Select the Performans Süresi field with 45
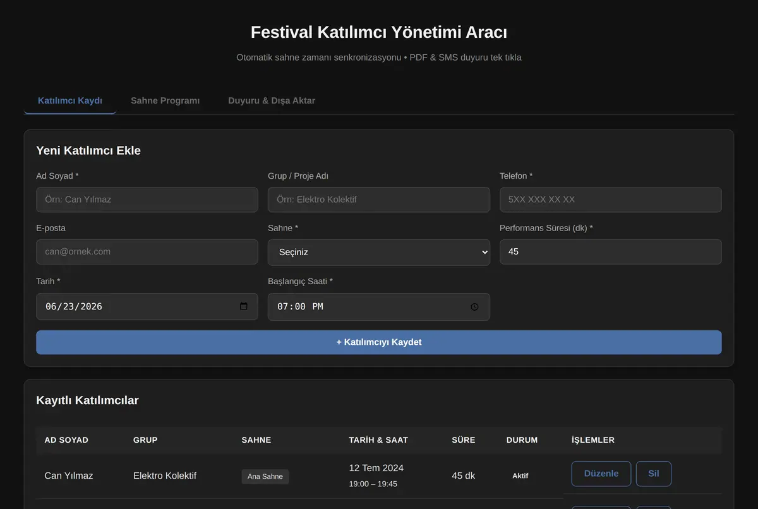This screenshot has height=509, width=758. [x=611, y=251]
